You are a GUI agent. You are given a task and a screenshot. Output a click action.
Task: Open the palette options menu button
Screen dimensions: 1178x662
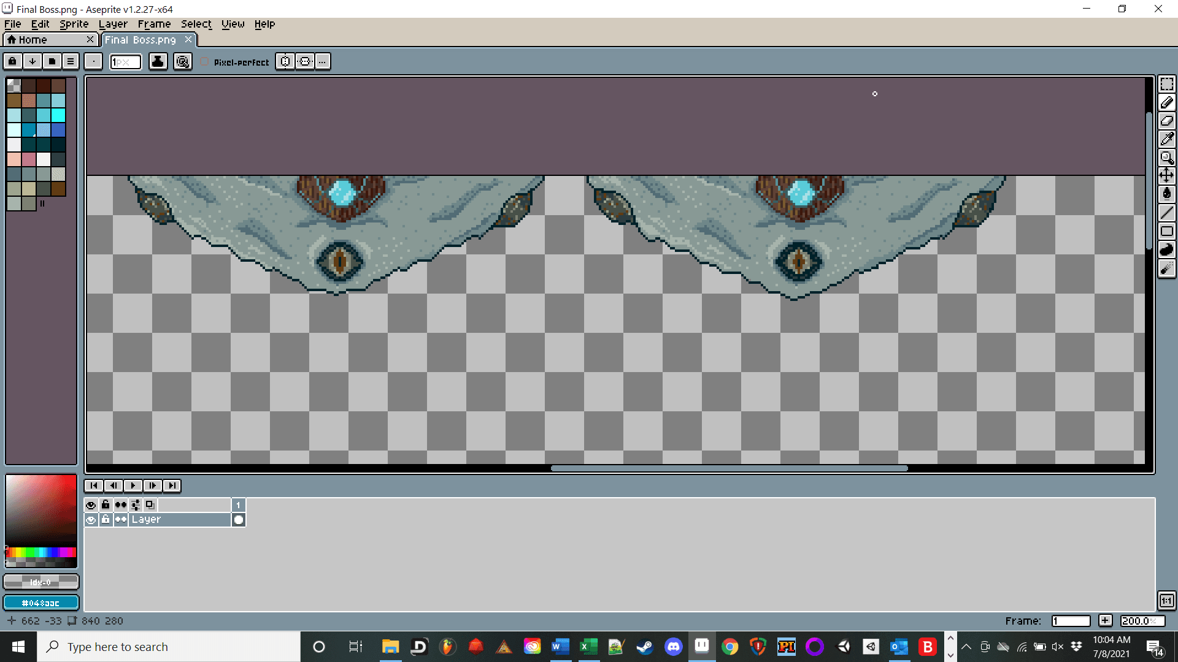(x=71, y=62)
